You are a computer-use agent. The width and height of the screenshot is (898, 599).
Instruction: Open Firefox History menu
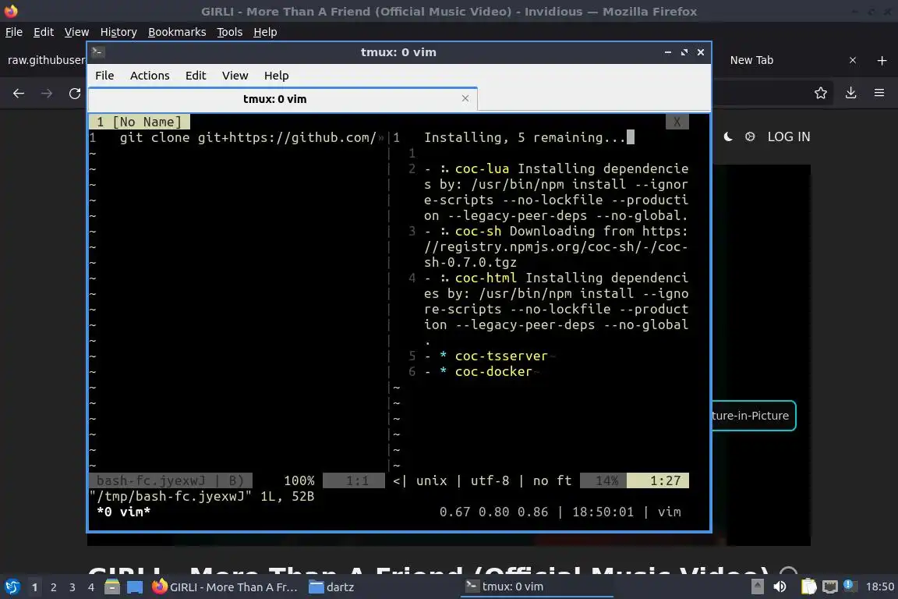tap(118, 32)
